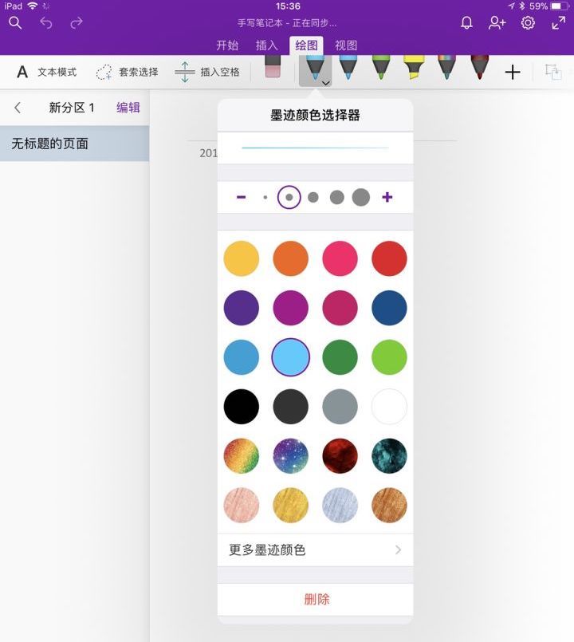Choose the fourth pen thickness dot
This screenshot has height=642, width=574.
click(337, 197)
